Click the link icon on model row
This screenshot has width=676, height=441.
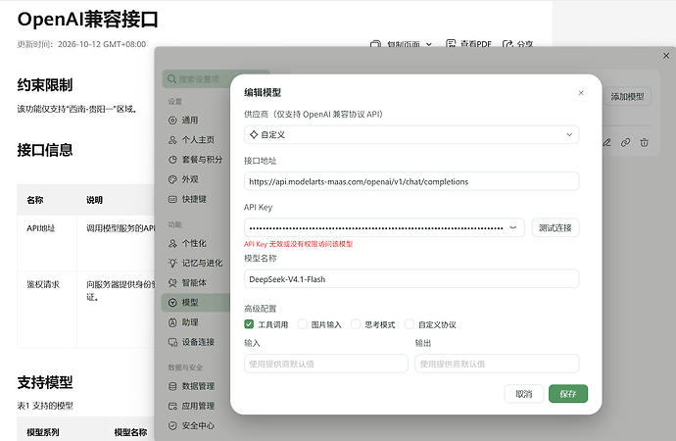(626, 143)
